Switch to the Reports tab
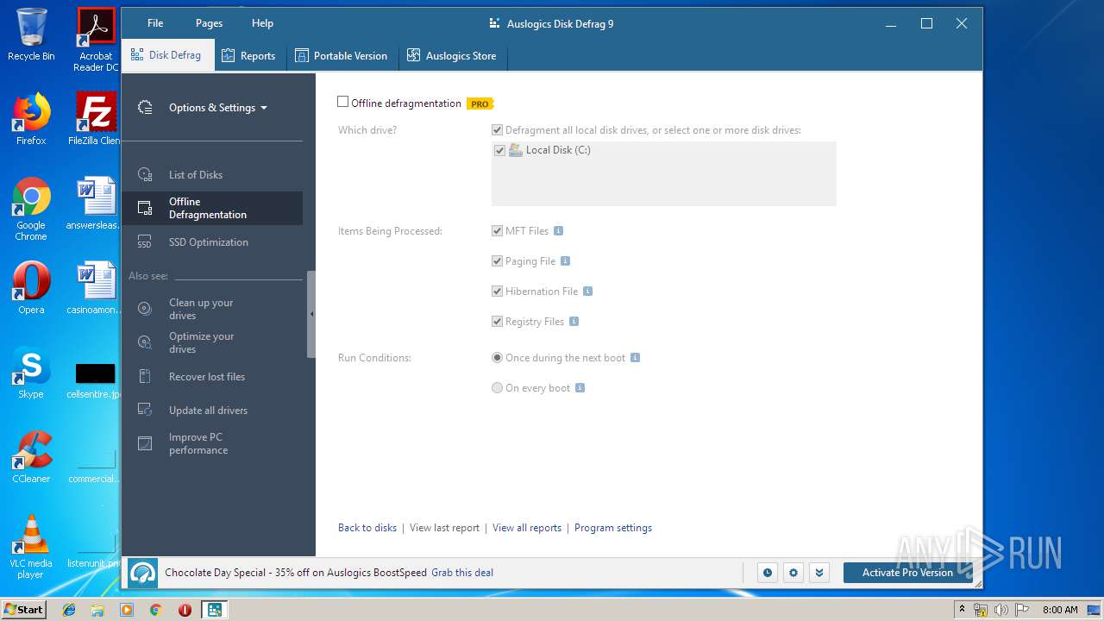The height and width of the screenshot is (621, 1104). (x=248, y=56)
